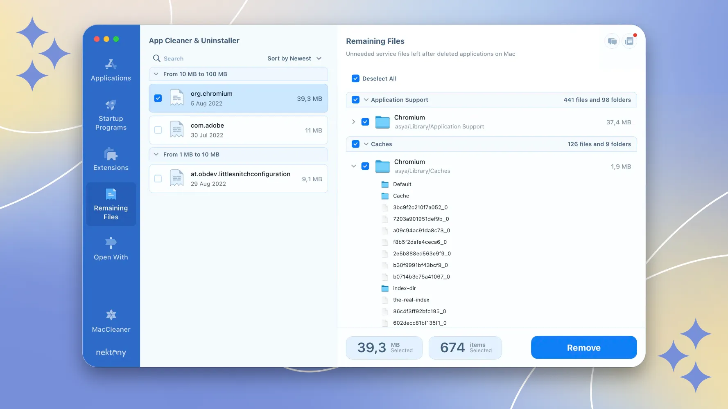Image resolution: width=728 pixels, height=409 pixels.
Task: Click file icon of 3bc9f2c210f7a052_0
Action: pos(385,207)
